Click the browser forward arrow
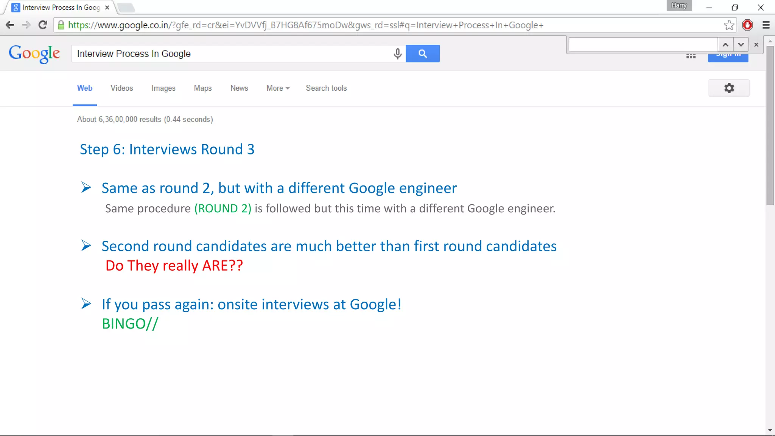Viewport: 775px width, 436px height. [x=26, y=25]
